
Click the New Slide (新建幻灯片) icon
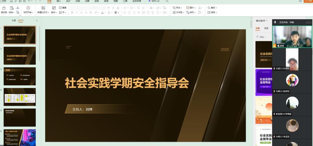(x=43, y=8)
